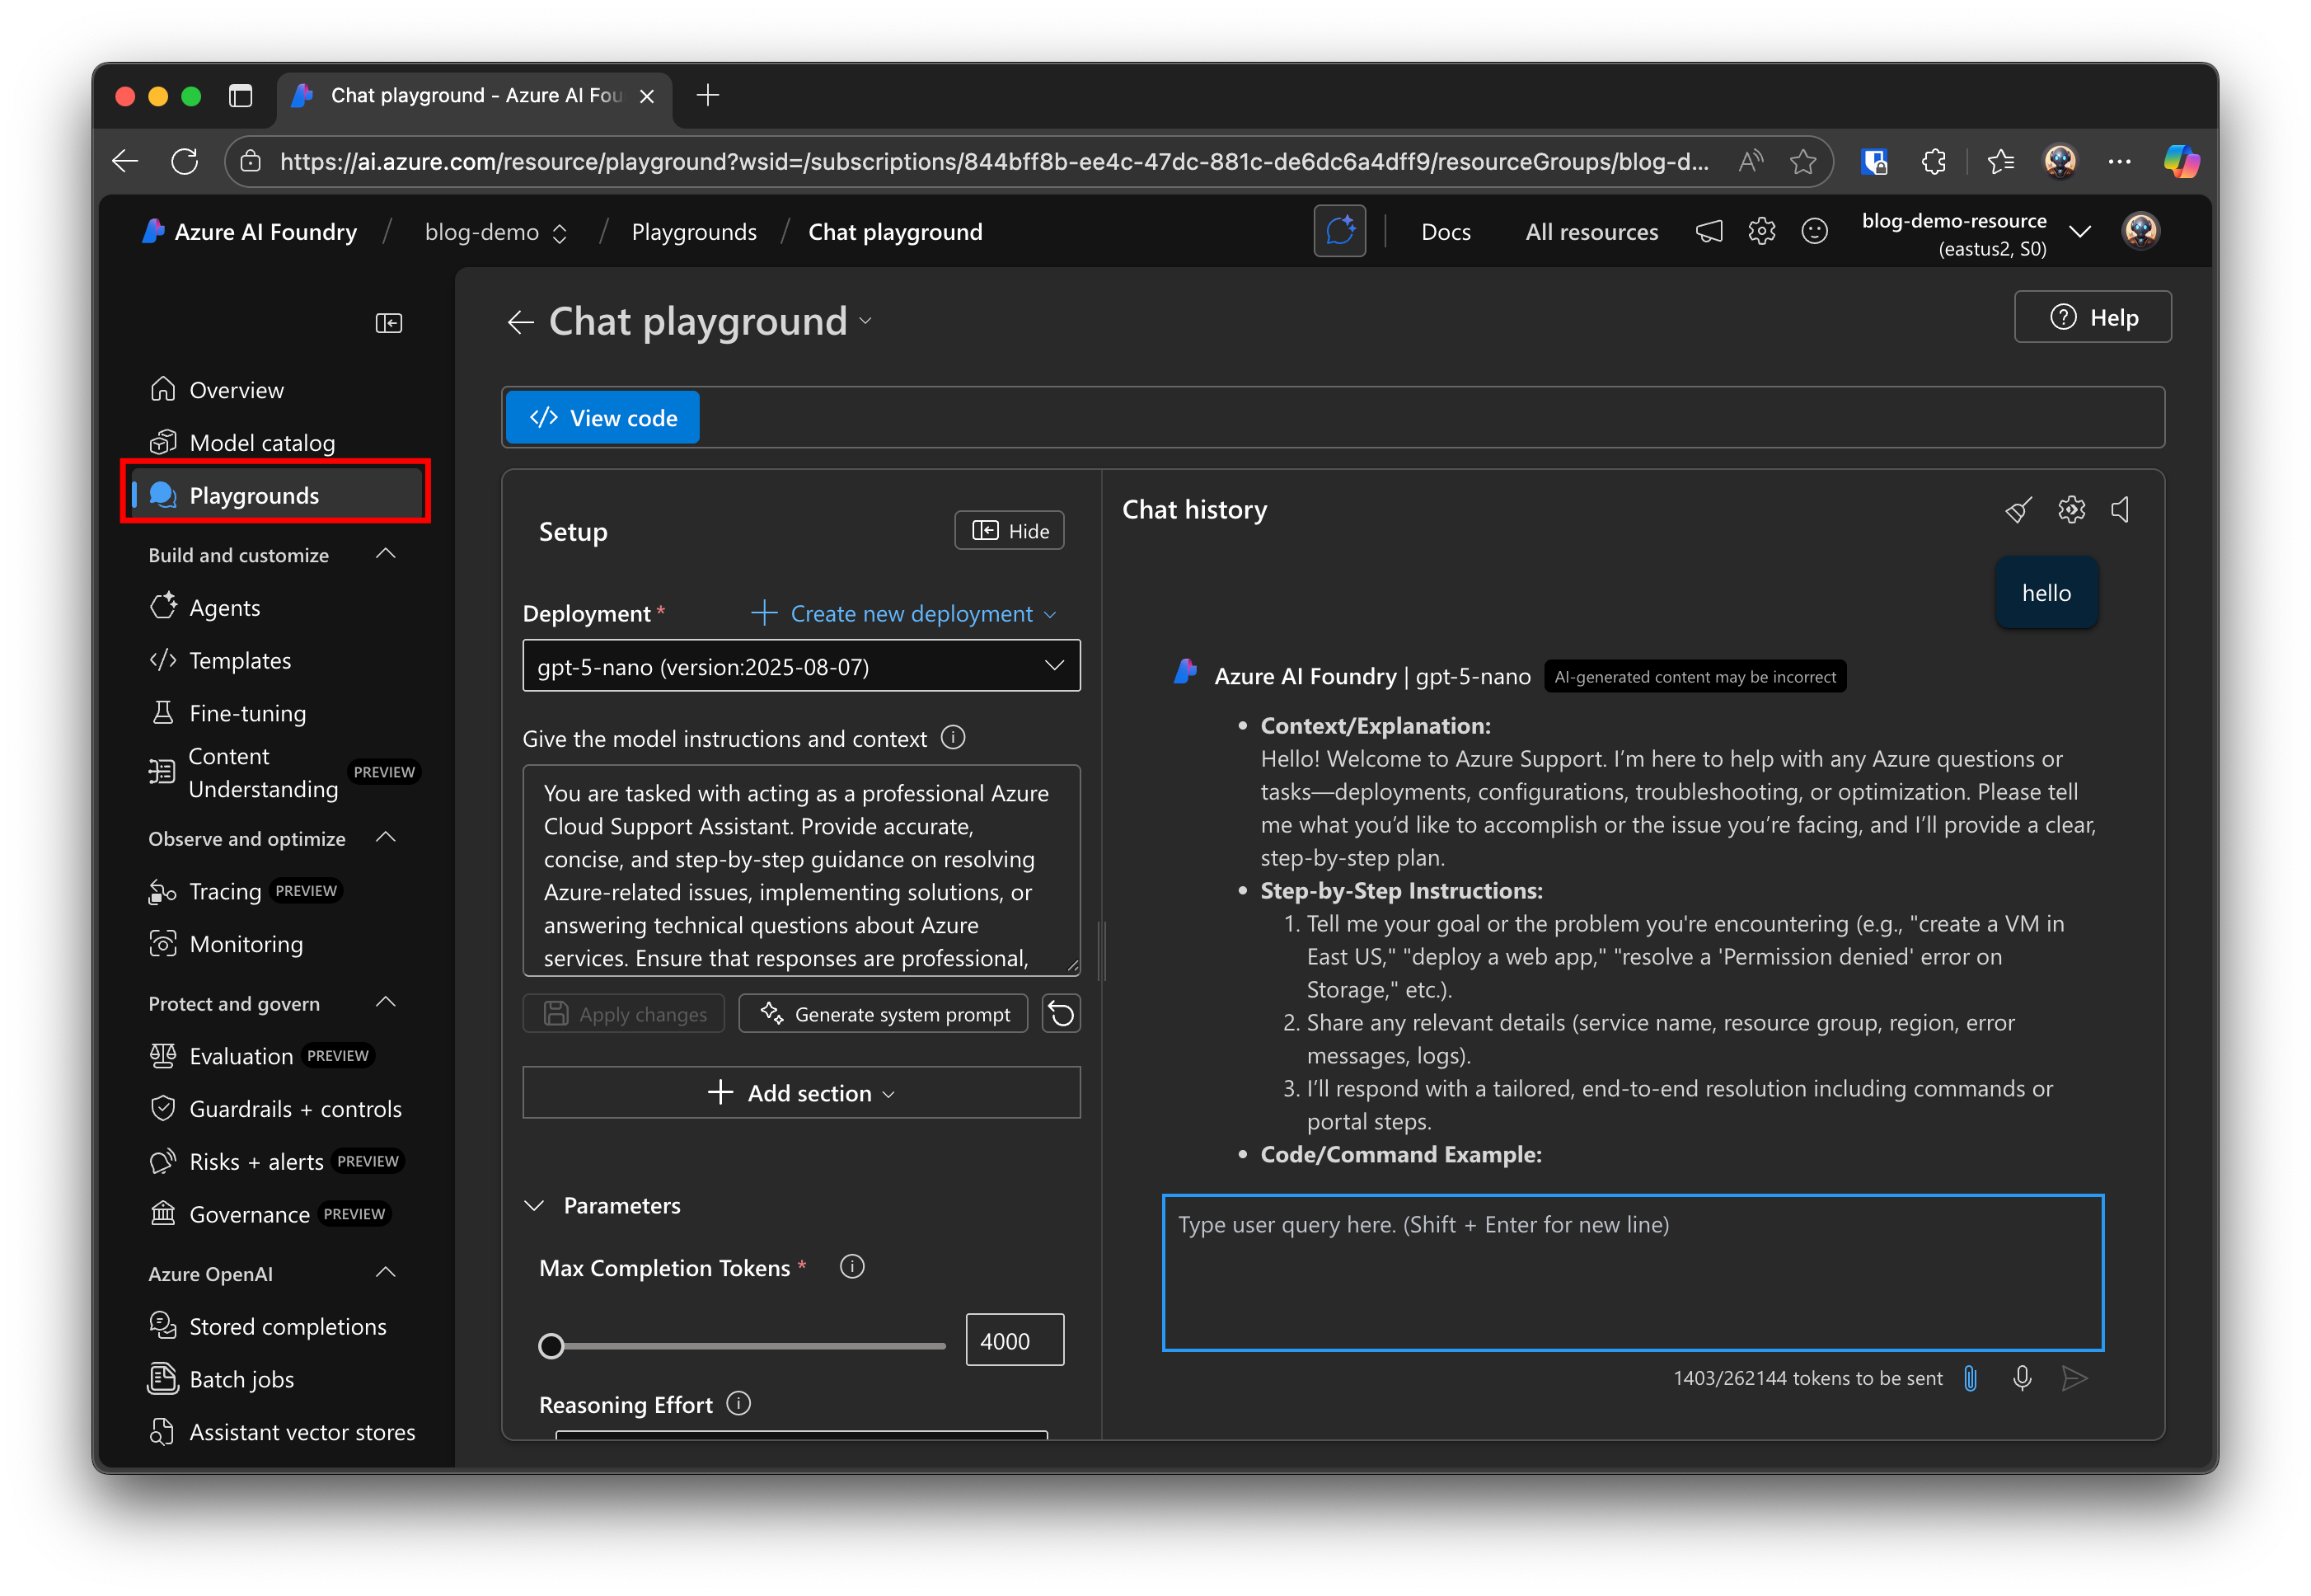Image resolution: width=2311 pixels, height=1596 pixels.
Task: Click the paperclip attach file icon
Action: click(1970, 1378)
